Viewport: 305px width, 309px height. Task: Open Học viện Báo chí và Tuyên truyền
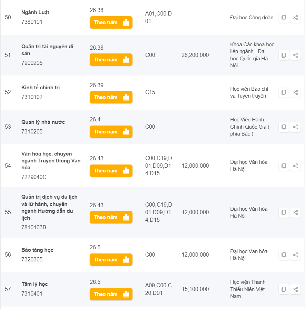click(x=248, y=92)
